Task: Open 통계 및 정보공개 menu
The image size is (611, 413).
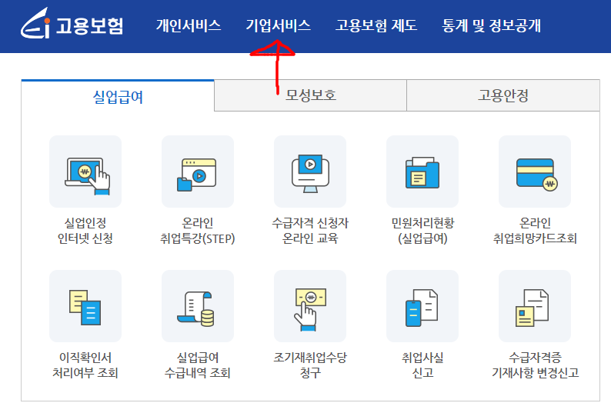Action: click(x=492, y=25)
